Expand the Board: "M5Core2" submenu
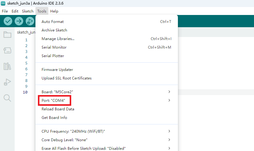Screen dimensions: 254x151 (107, 92)
